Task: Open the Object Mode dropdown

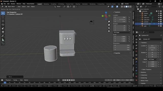Action: click(x=11, y=7)
